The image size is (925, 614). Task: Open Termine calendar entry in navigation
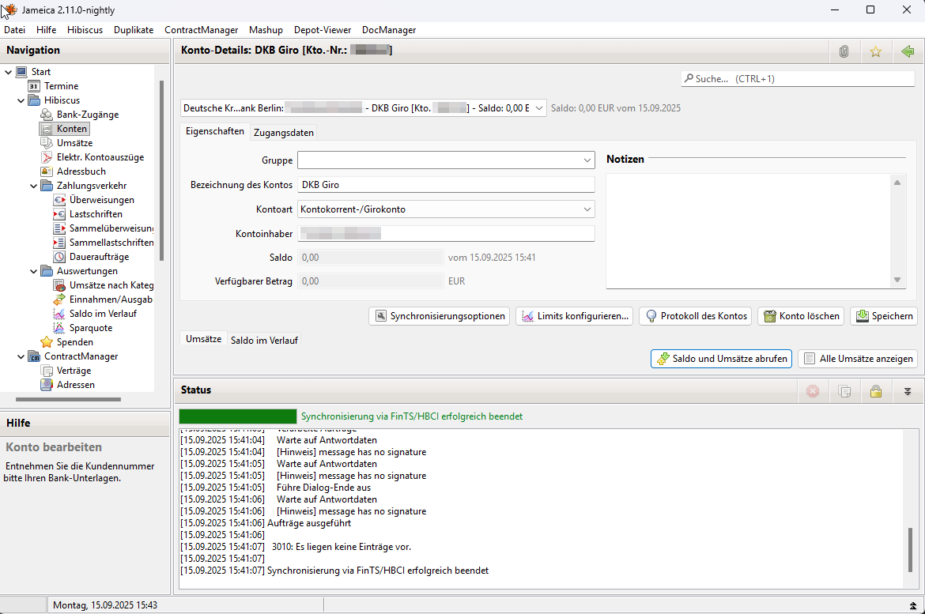[61, 86]
